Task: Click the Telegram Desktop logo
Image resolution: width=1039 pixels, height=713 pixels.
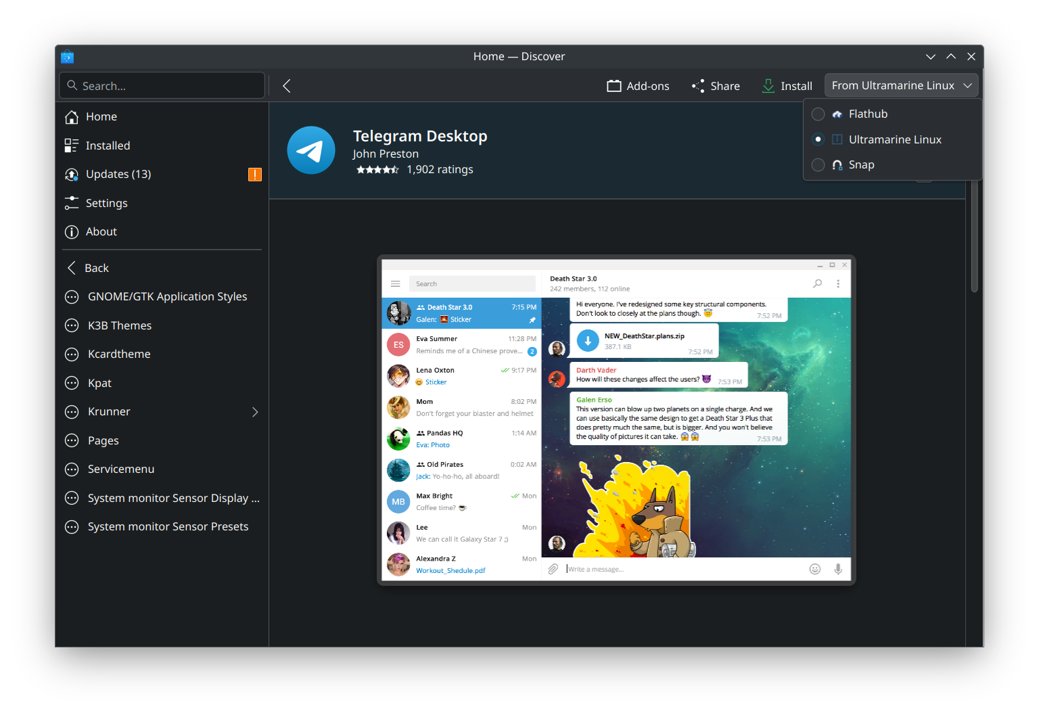Action: click(311, 150)
